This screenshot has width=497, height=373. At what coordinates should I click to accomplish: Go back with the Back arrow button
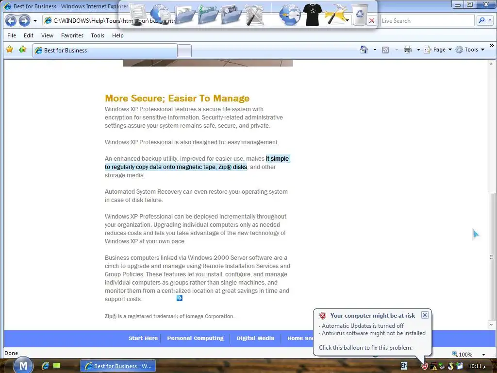click(11, 21)
